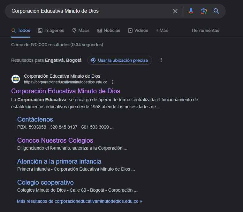Click the site name above the URL
The width and height of the screenshot is (243, 212).
(62, 76)
